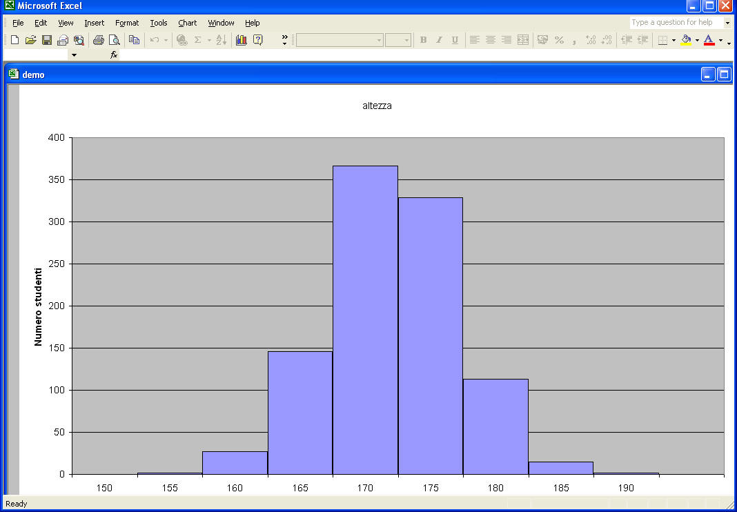
Task: Save the demo workbook
Action: coord(46,40)
